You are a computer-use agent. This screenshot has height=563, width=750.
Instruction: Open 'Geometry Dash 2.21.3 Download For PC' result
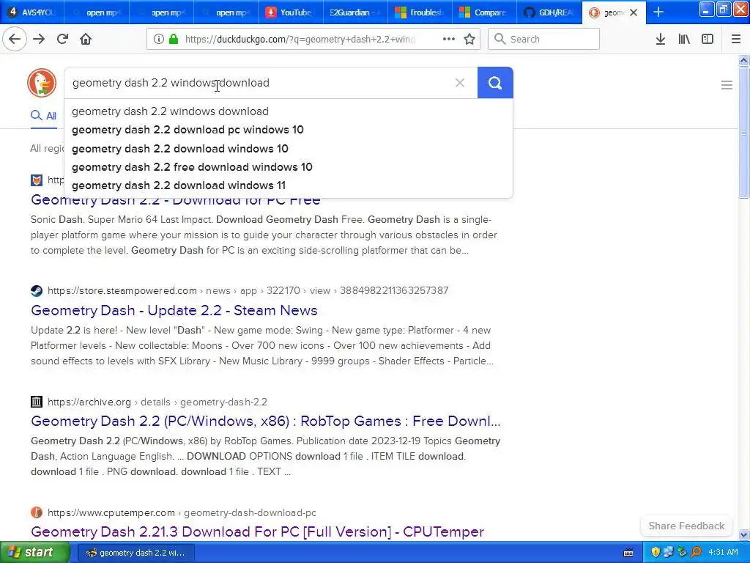click(x=257, y=532)
